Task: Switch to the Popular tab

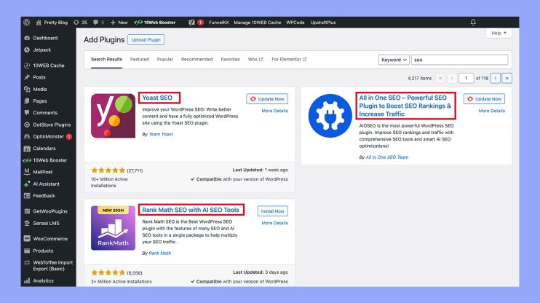Action: coord(165,59)
